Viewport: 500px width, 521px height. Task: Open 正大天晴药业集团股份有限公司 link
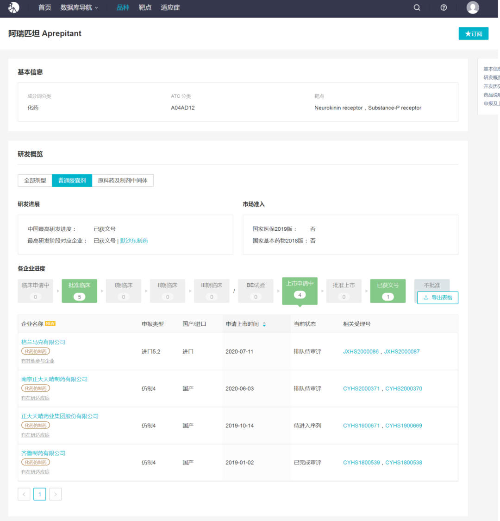(x=60, y=416)
